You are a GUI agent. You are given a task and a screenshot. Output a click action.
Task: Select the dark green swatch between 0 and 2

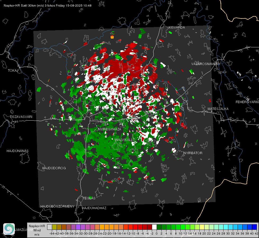click(159, 227)
